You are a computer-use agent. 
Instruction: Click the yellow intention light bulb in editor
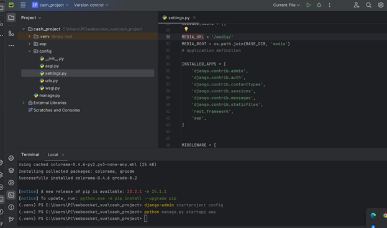(186, 29)
